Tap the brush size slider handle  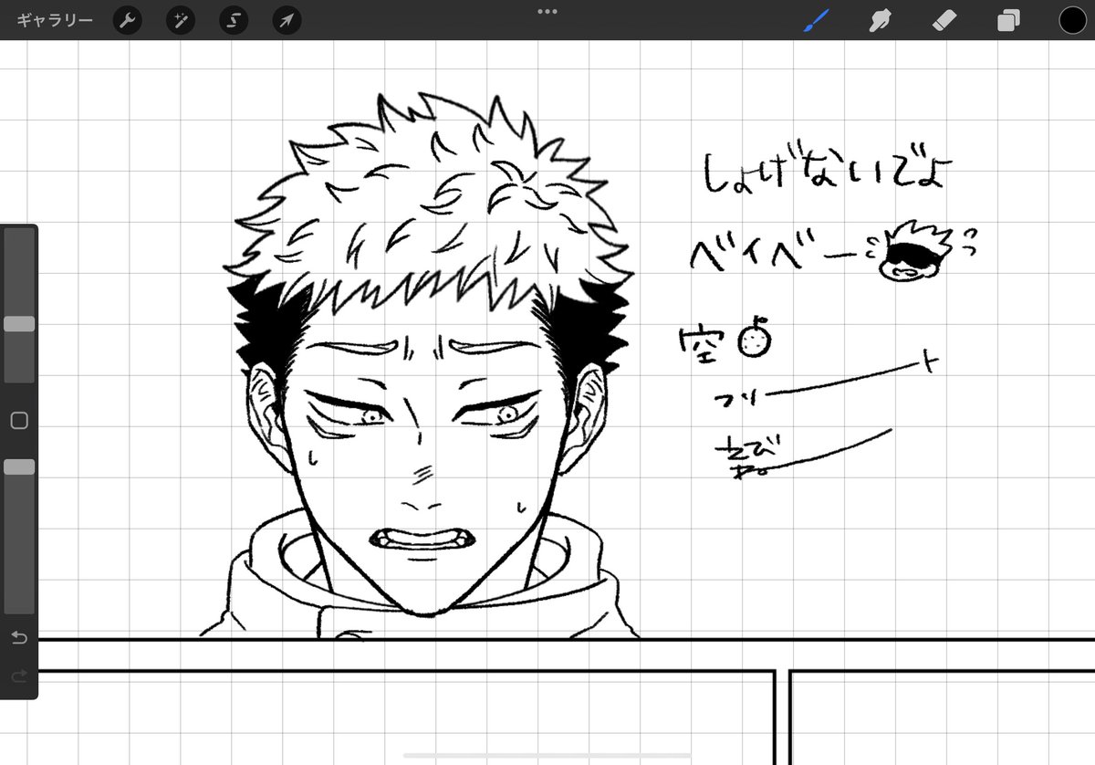[x=19, y=324]
